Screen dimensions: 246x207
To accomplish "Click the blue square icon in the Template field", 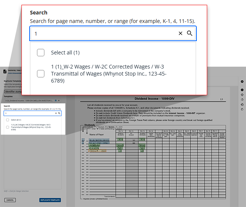I will coord(56,100).
